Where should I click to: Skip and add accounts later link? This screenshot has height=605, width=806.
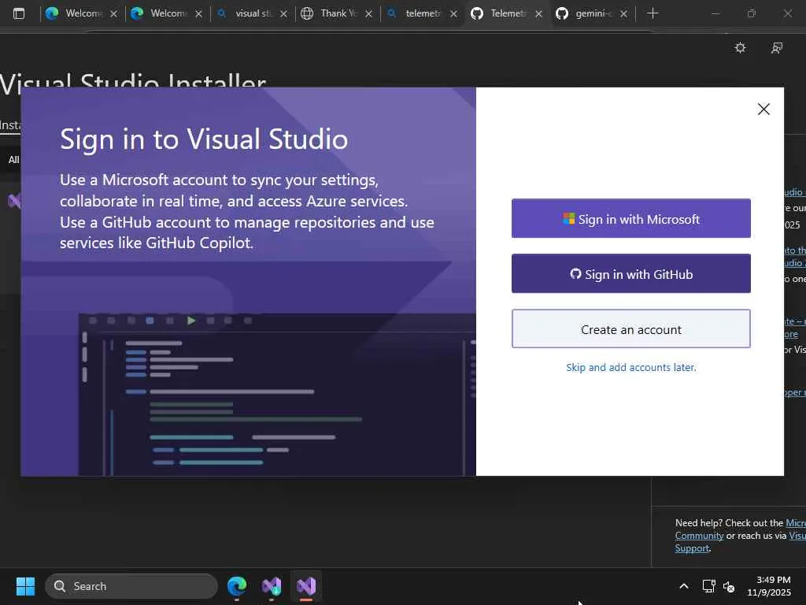coord(630,367)
